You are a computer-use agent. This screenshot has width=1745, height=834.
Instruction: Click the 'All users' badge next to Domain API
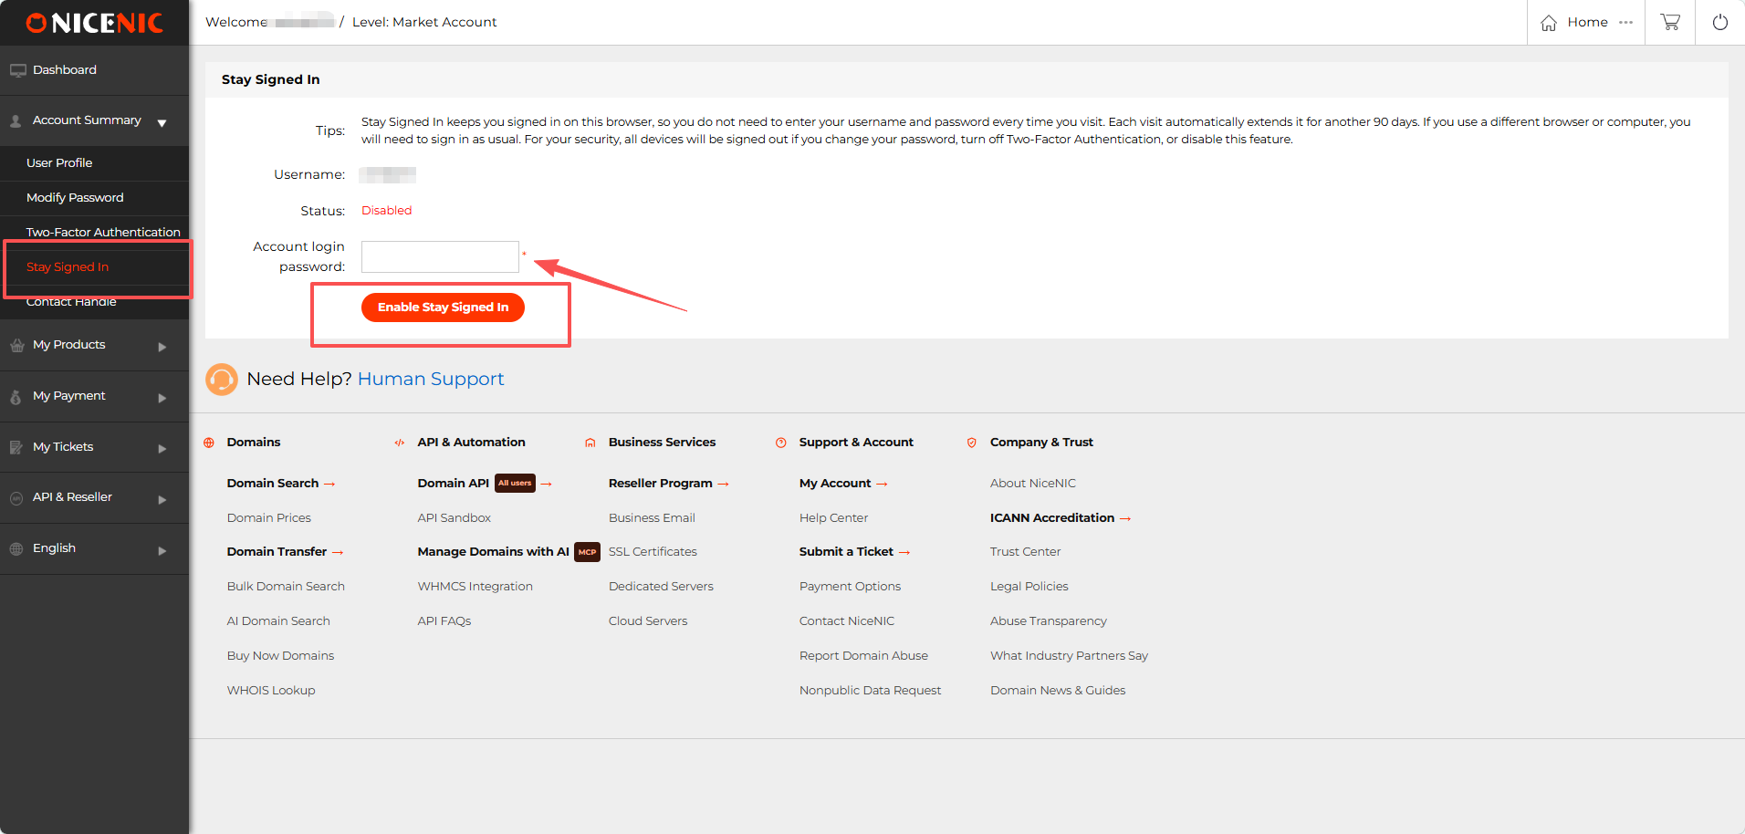click(x=515, y=483)
